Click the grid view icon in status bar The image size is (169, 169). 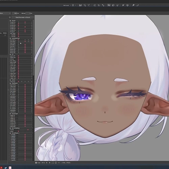(36, 163)
